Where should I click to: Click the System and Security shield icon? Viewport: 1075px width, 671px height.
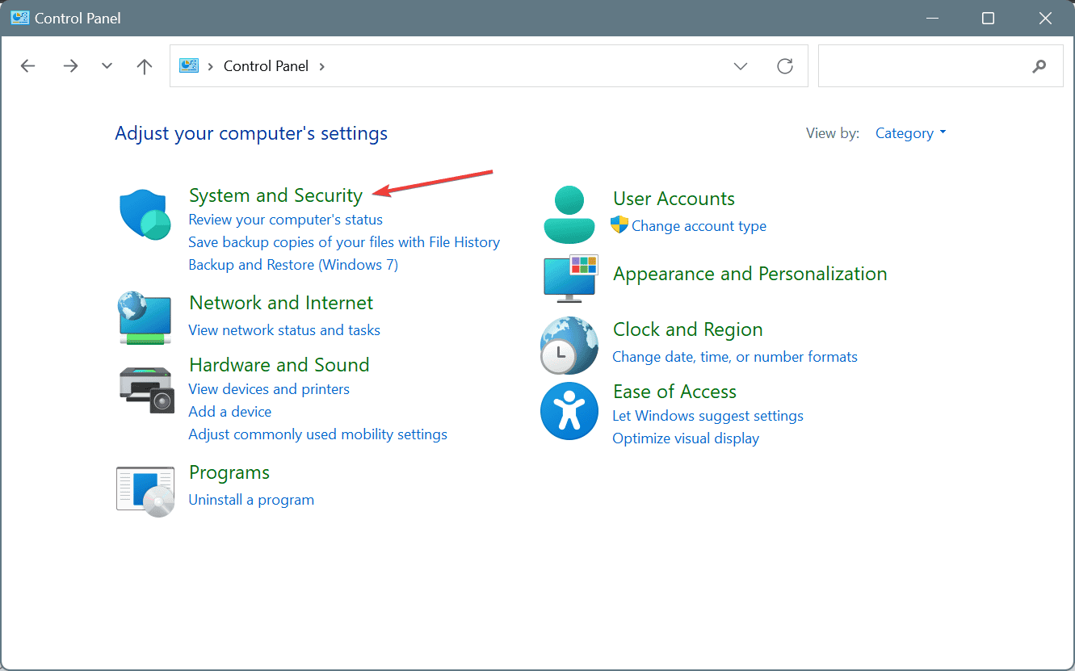pyautogui.click(x=145, y=216)
